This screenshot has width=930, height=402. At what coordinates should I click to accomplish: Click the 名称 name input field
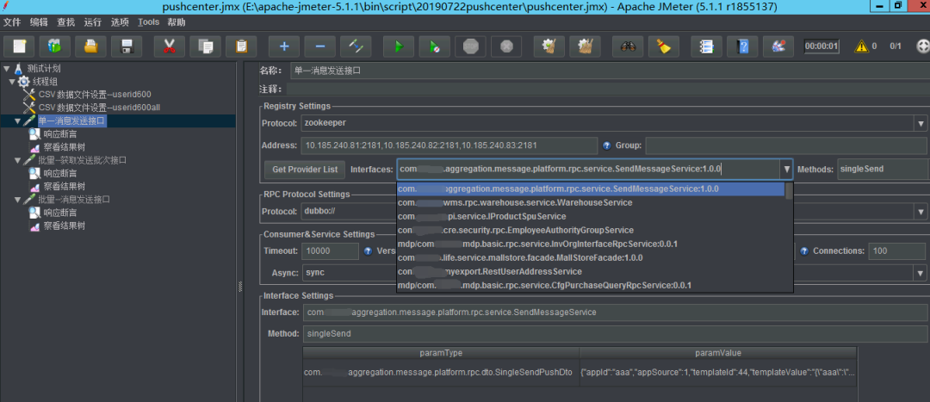(x=610, y=71)
